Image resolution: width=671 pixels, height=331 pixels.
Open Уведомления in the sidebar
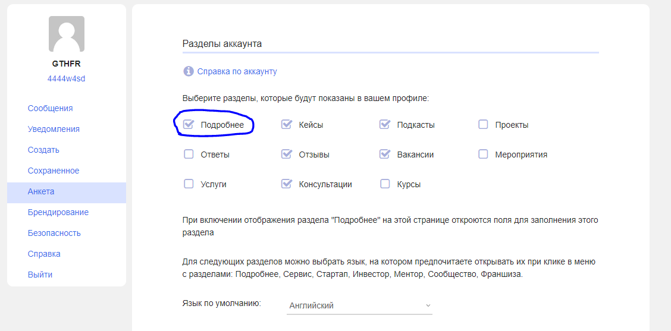click(x=54, y=129)
